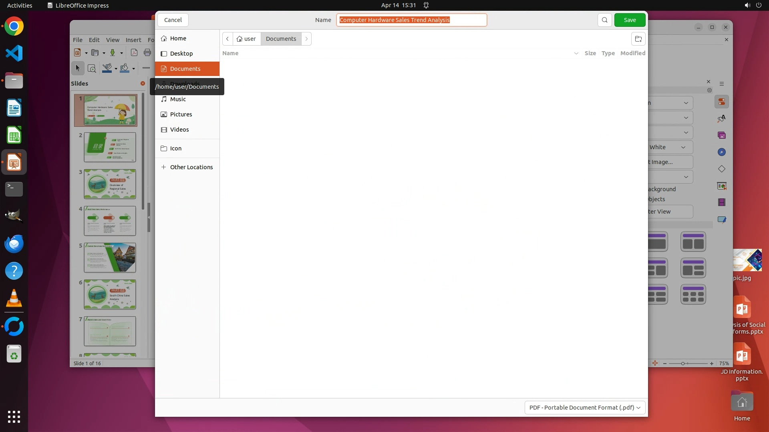Expand the White background dropdown
This screenshot has width=769, height=432.
[683, 147]
